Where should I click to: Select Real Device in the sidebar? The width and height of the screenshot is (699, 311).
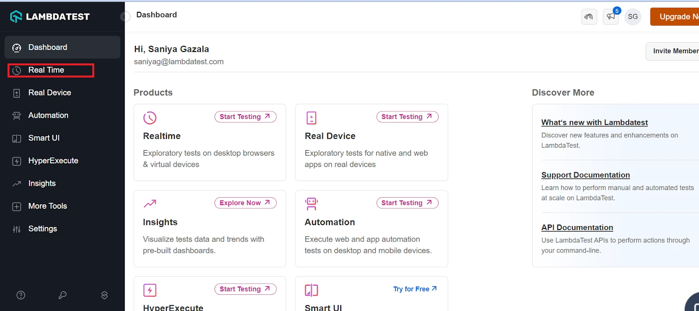[49, 93]
